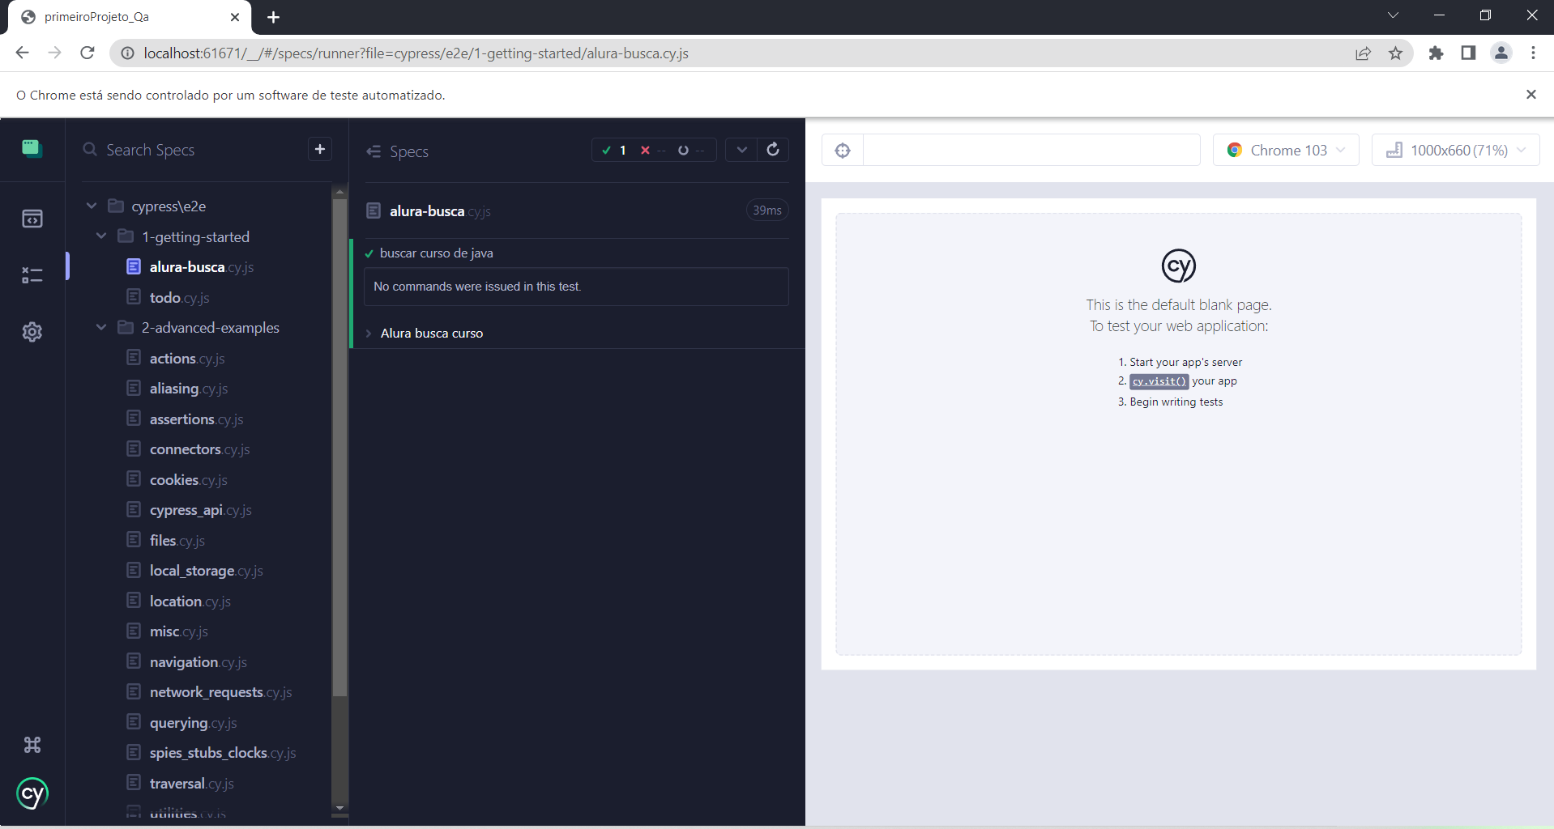Open the spies_stubs_clocks.cy.js spec

pyautogui.click(x=223, y=753)
